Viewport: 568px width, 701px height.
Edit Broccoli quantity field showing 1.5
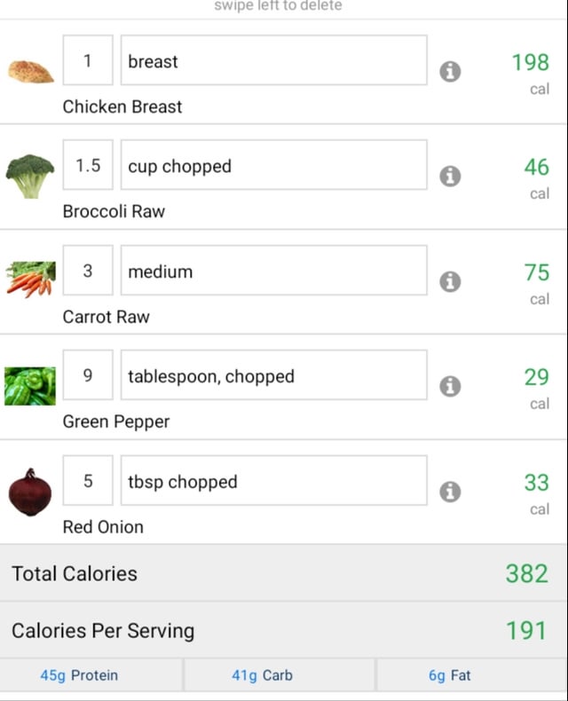[x=88, y=165]
